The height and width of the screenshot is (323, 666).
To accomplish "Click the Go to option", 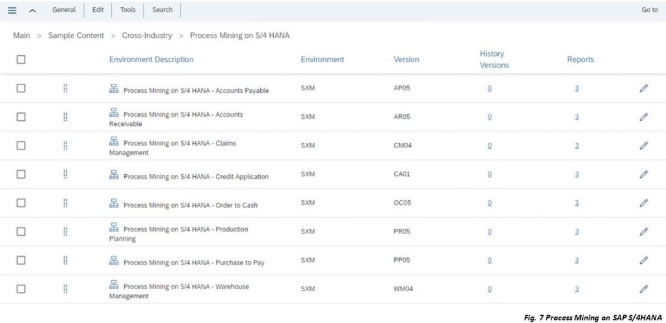I will click(x=650, y=10).
